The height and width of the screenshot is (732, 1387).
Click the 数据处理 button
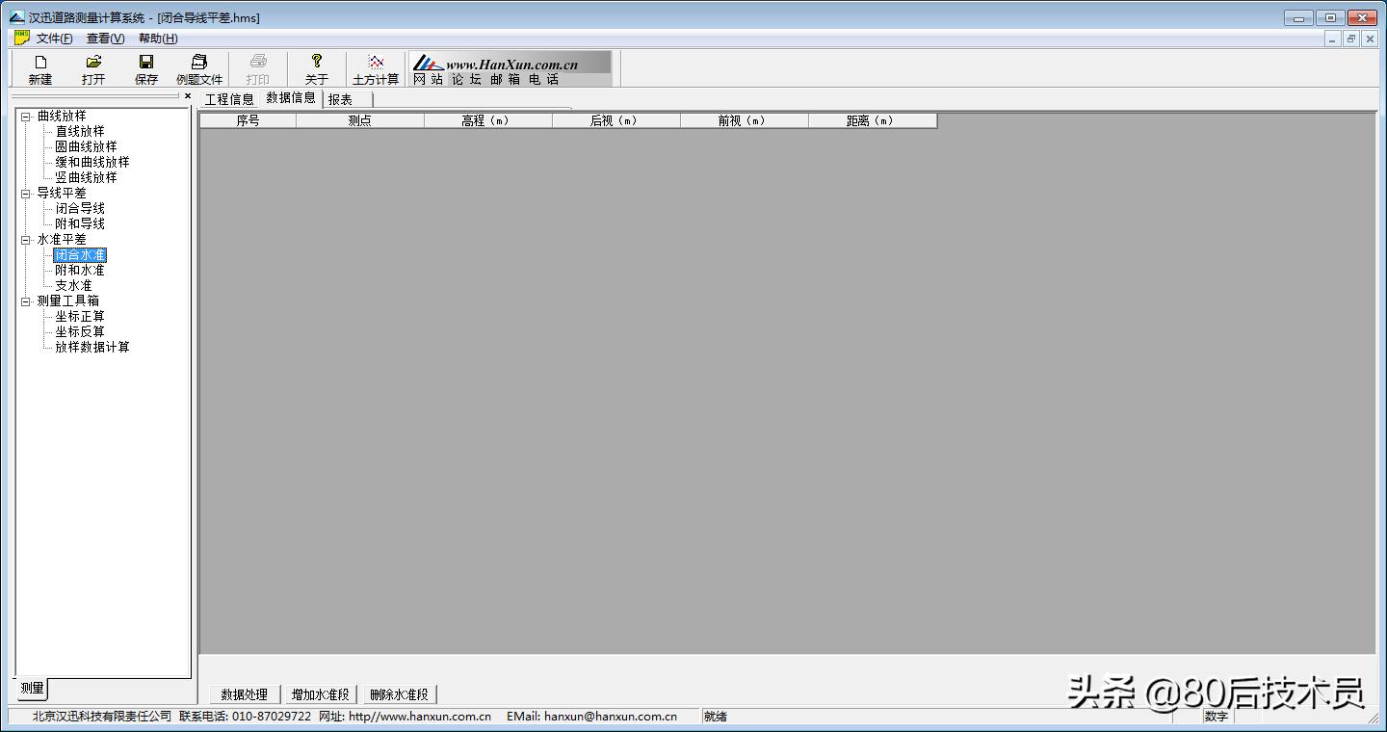tap(245, 694)
